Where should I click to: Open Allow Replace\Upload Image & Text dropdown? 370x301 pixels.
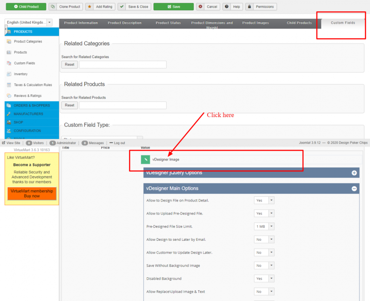coord(264,292)
